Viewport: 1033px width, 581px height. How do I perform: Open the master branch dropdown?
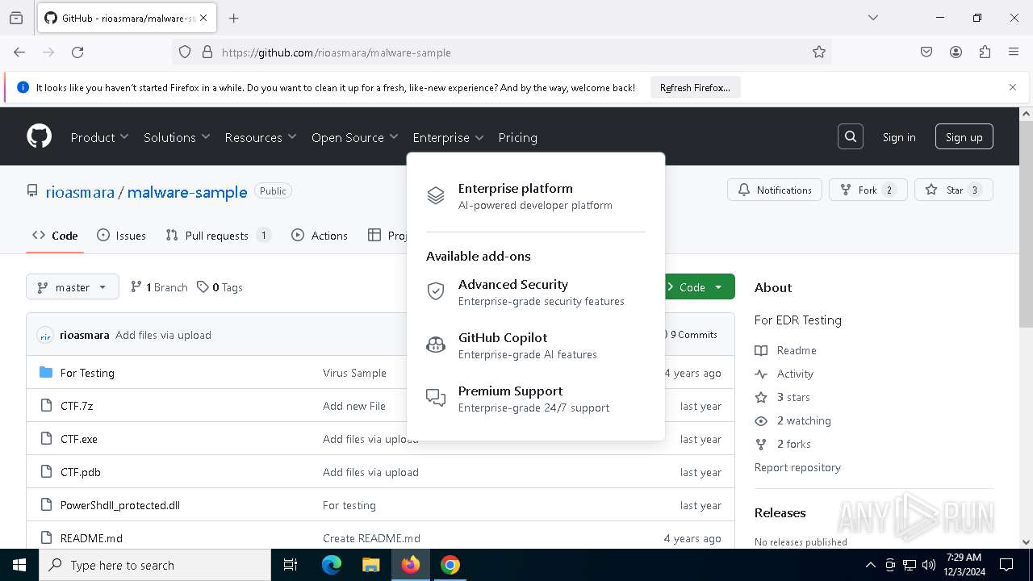tap(73, 287)
